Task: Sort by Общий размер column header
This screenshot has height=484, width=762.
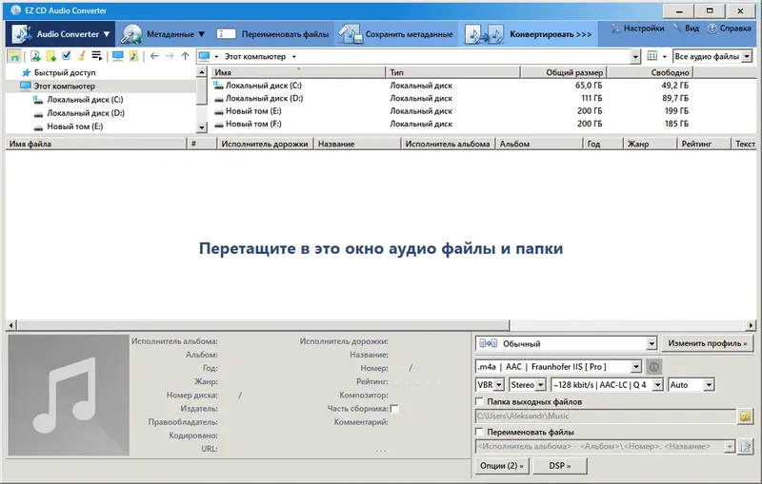Action: click(563, 72)
